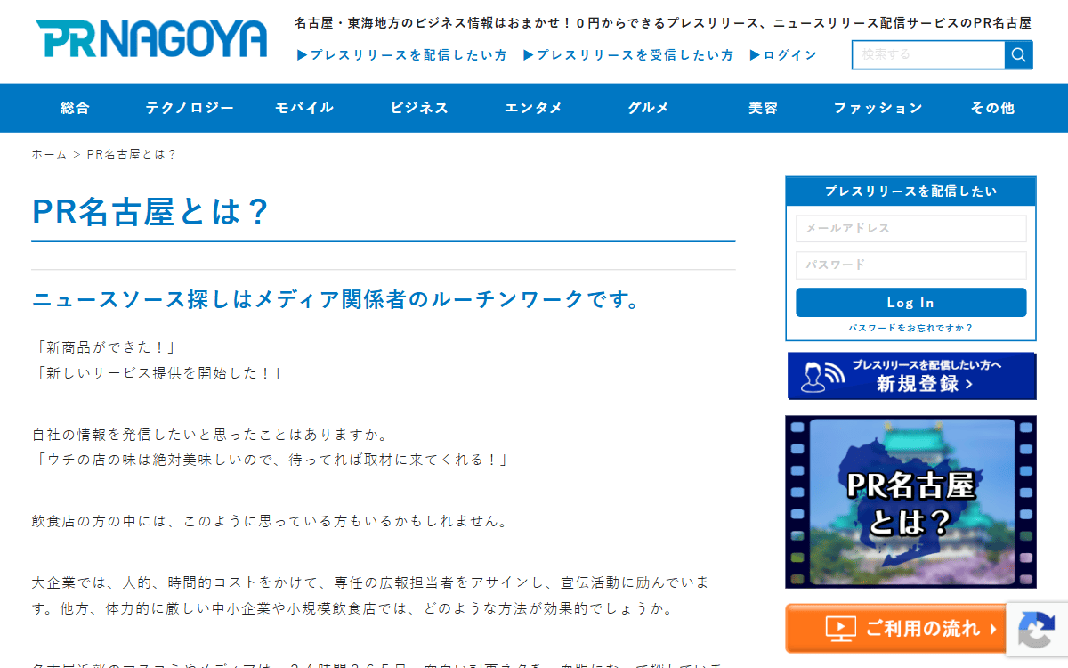Click the reCAPTCHA badge icon

1037,631
